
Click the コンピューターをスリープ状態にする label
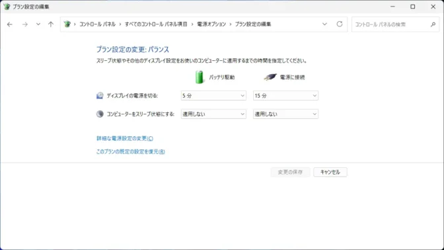click(x=141, y=114)
